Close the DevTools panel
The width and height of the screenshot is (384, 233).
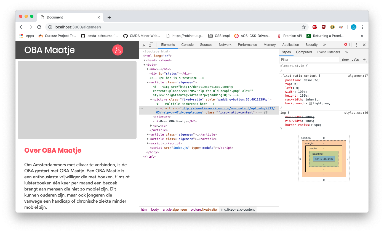(364, 45)
